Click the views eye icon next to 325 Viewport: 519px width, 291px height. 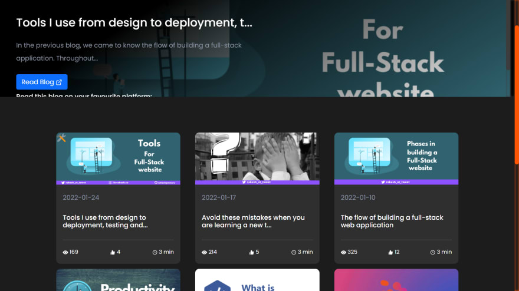(x=343, y=252)
